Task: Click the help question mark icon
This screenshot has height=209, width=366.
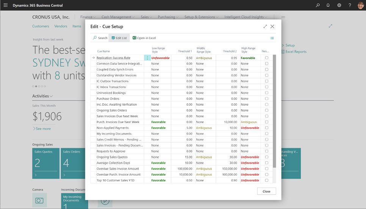Action: pyautogui.click(x=350, y=5)
